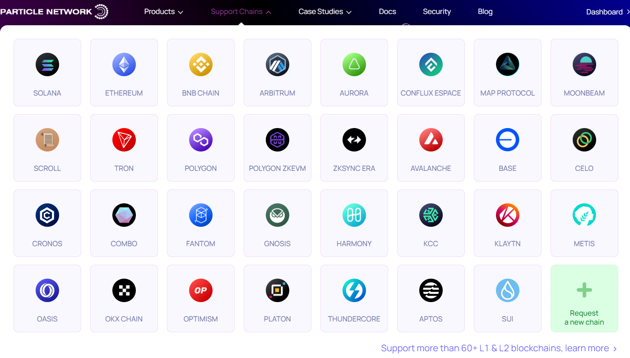Viewport: 630px width, 358px height.
Task: Choose the Celo rings logo icon
Action: coord(584,140)
